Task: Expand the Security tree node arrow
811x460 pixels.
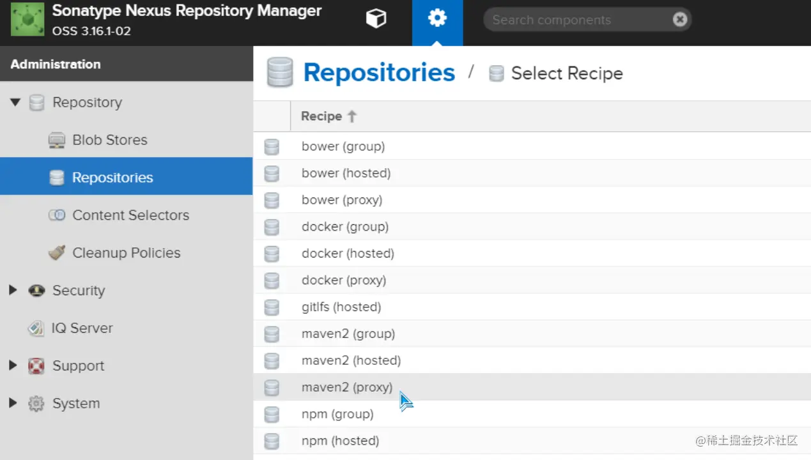Action: tap(13, 290)
